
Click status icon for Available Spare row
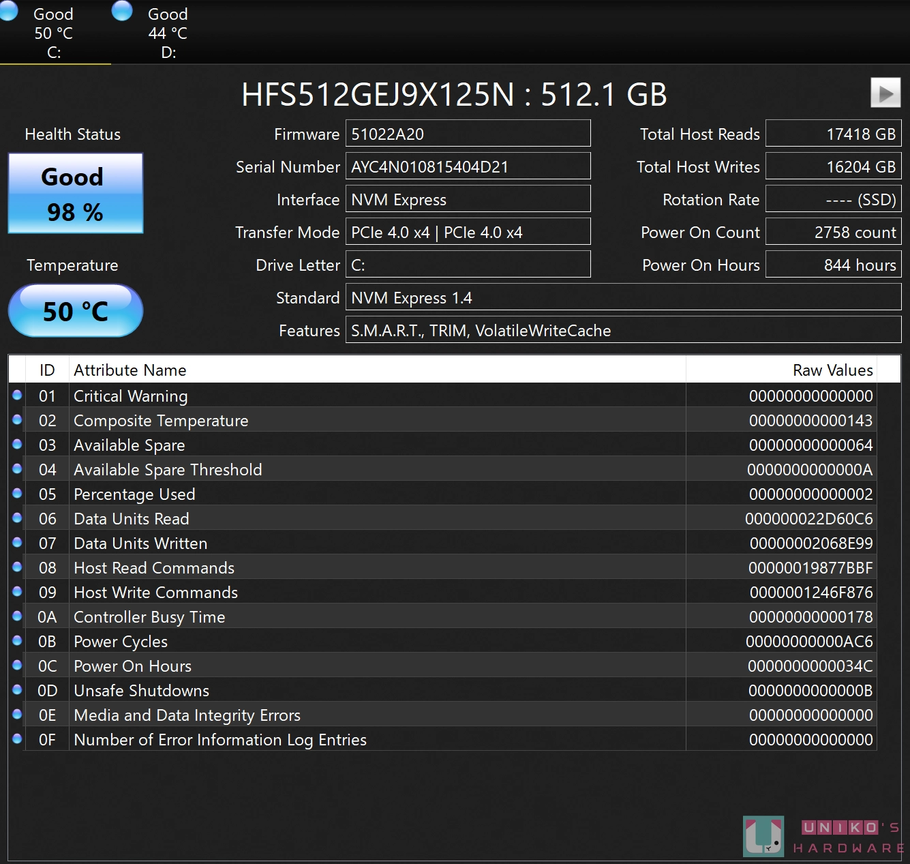click(x=17, y=444)
